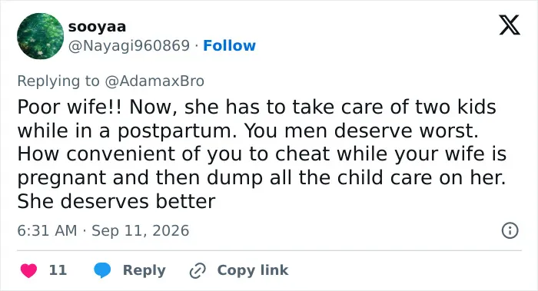Click the 'Replying to' text
This screenshot has height=291, width=538.
(x=58, y=81)
